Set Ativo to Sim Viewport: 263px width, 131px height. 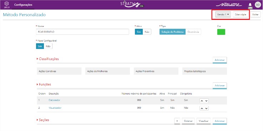(139, 32)
